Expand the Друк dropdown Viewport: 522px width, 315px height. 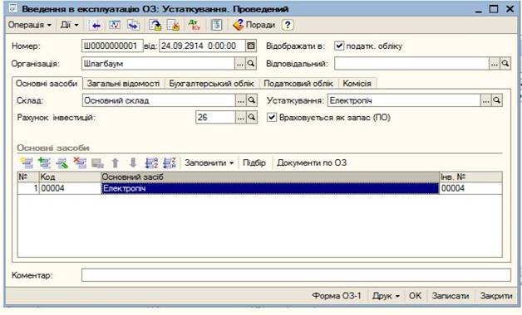tap(386, 296)
